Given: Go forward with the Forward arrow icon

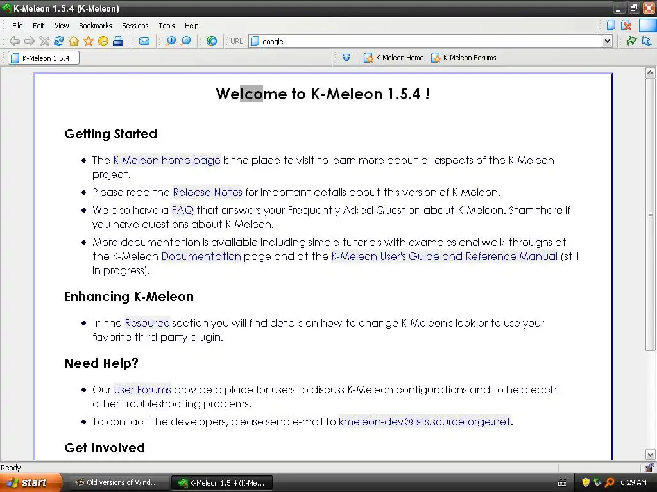Looking at the screenshot, I should point(30,41).
